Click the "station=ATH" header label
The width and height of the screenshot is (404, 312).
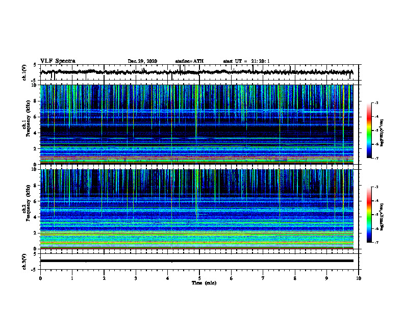coord(189,61)
